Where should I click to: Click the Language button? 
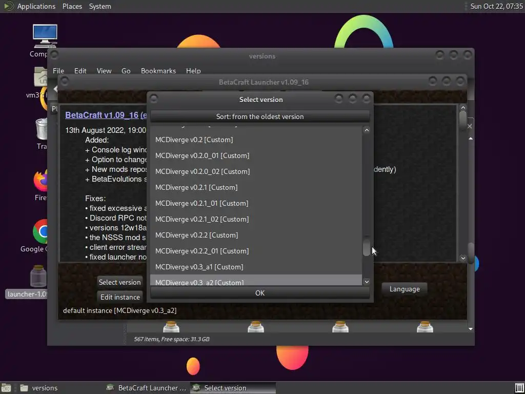click(405, 289)
